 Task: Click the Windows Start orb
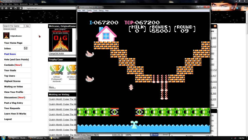[4, 138]
